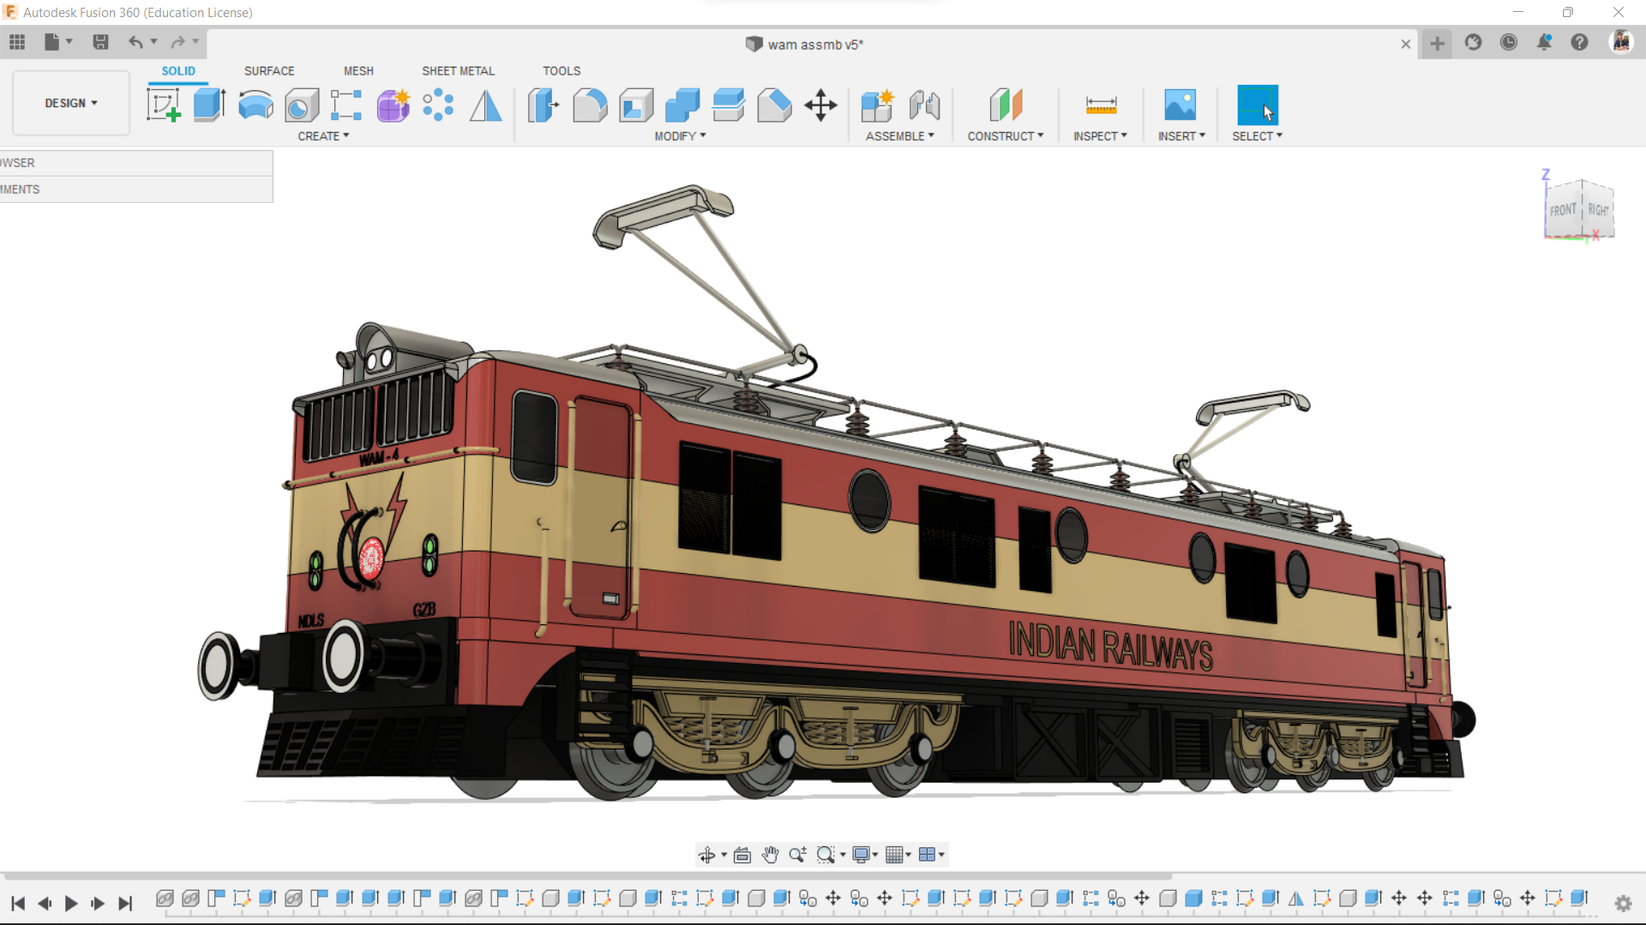The image size is (1646, 925).
Task: Switch to the MESH tab
Action: click(x=358, y=71)
